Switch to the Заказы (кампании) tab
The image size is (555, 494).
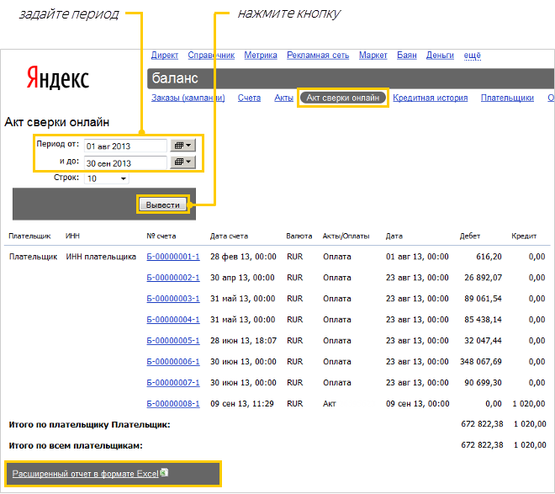tap(188, 98)
